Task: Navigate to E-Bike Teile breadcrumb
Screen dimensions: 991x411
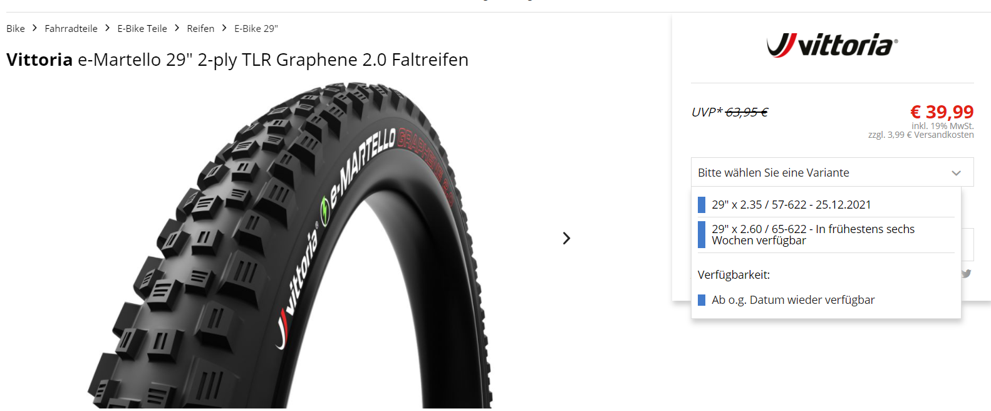Action: pyautogui.click(x=142, y=29)
